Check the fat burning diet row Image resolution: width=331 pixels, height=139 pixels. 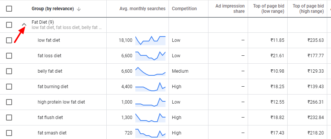(9, 87)
